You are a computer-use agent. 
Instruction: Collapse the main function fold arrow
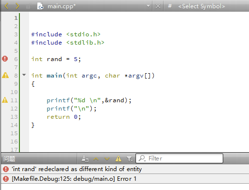(24, 75)
